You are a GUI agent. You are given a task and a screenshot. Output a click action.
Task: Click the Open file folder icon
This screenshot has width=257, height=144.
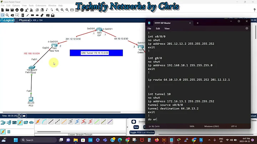7,10
